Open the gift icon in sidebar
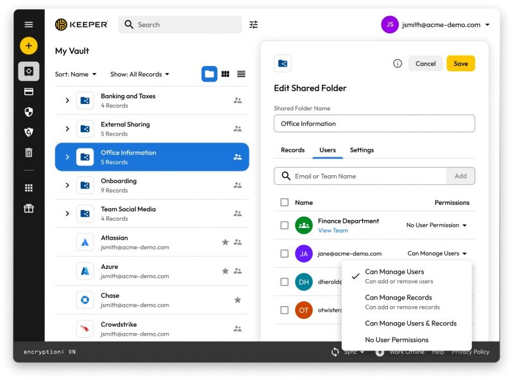Viewport: 513px width, 380px height. tap(28, 208)
